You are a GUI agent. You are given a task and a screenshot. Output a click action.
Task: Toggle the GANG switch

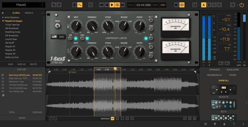tap(82, 38)
